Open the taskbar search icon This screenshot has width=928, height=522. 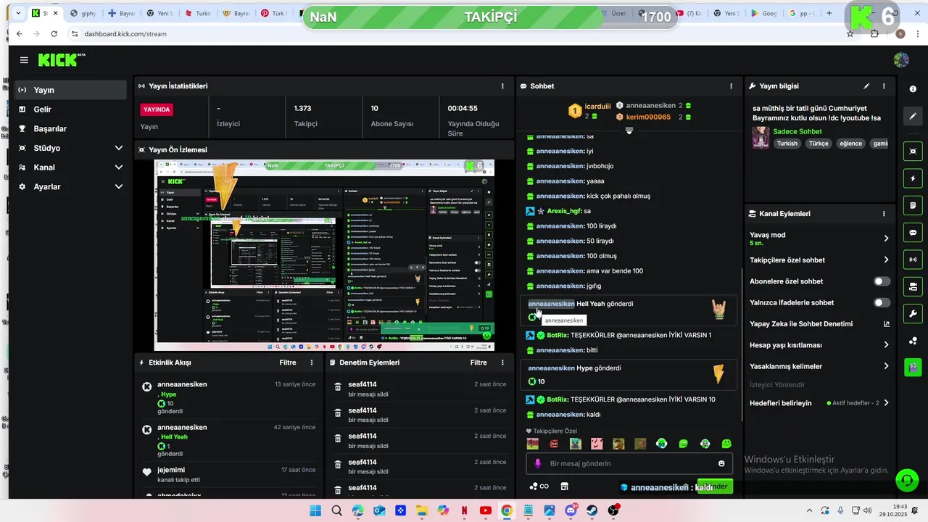[x=336, y=511]
